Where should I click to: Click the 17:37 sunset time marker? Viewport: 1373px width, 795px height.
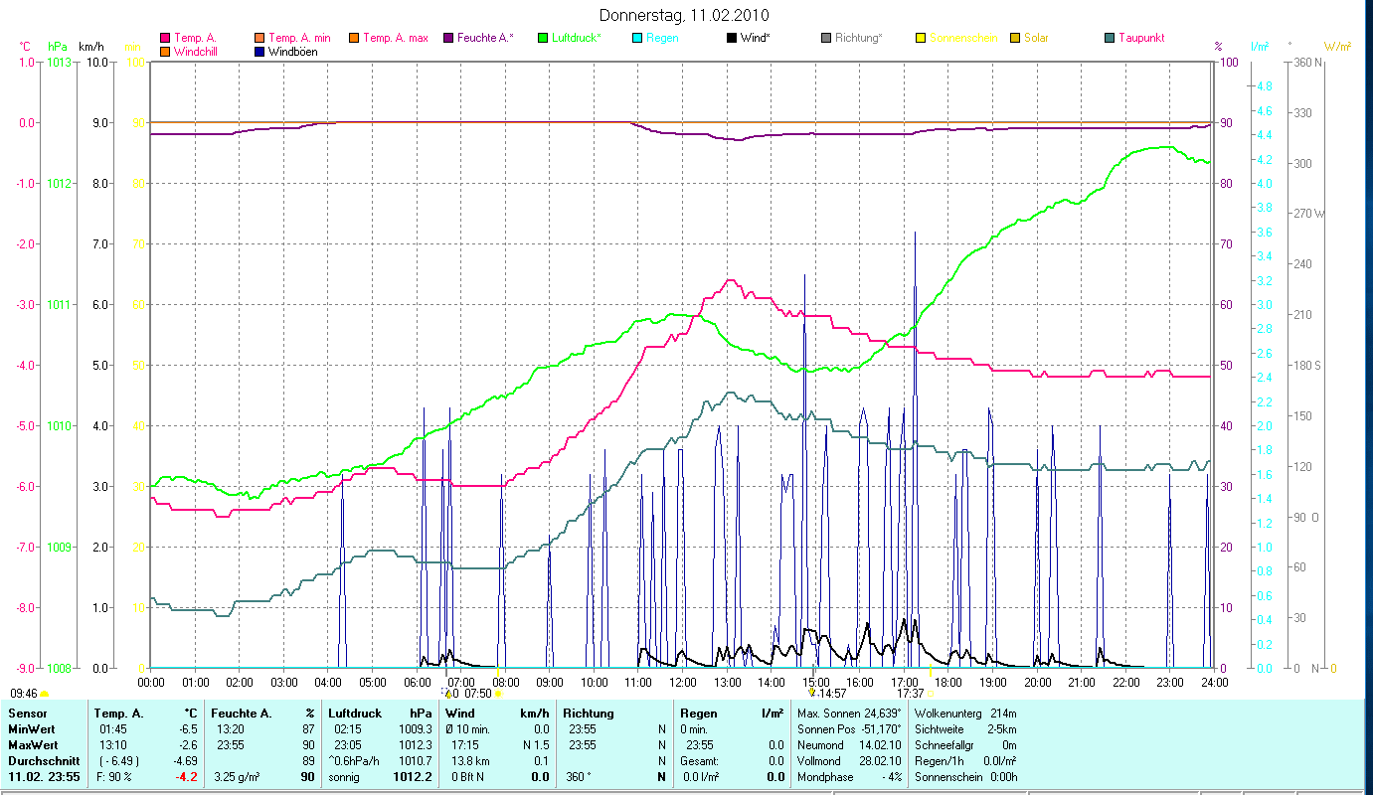click(x=910, y=694)
